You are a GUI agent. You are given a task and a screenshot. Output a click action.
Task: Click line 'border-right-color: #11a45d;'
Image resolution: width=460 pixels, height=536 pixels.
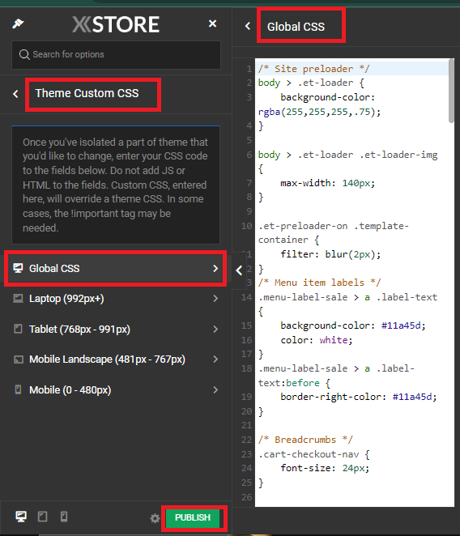[x=359, y=397]
